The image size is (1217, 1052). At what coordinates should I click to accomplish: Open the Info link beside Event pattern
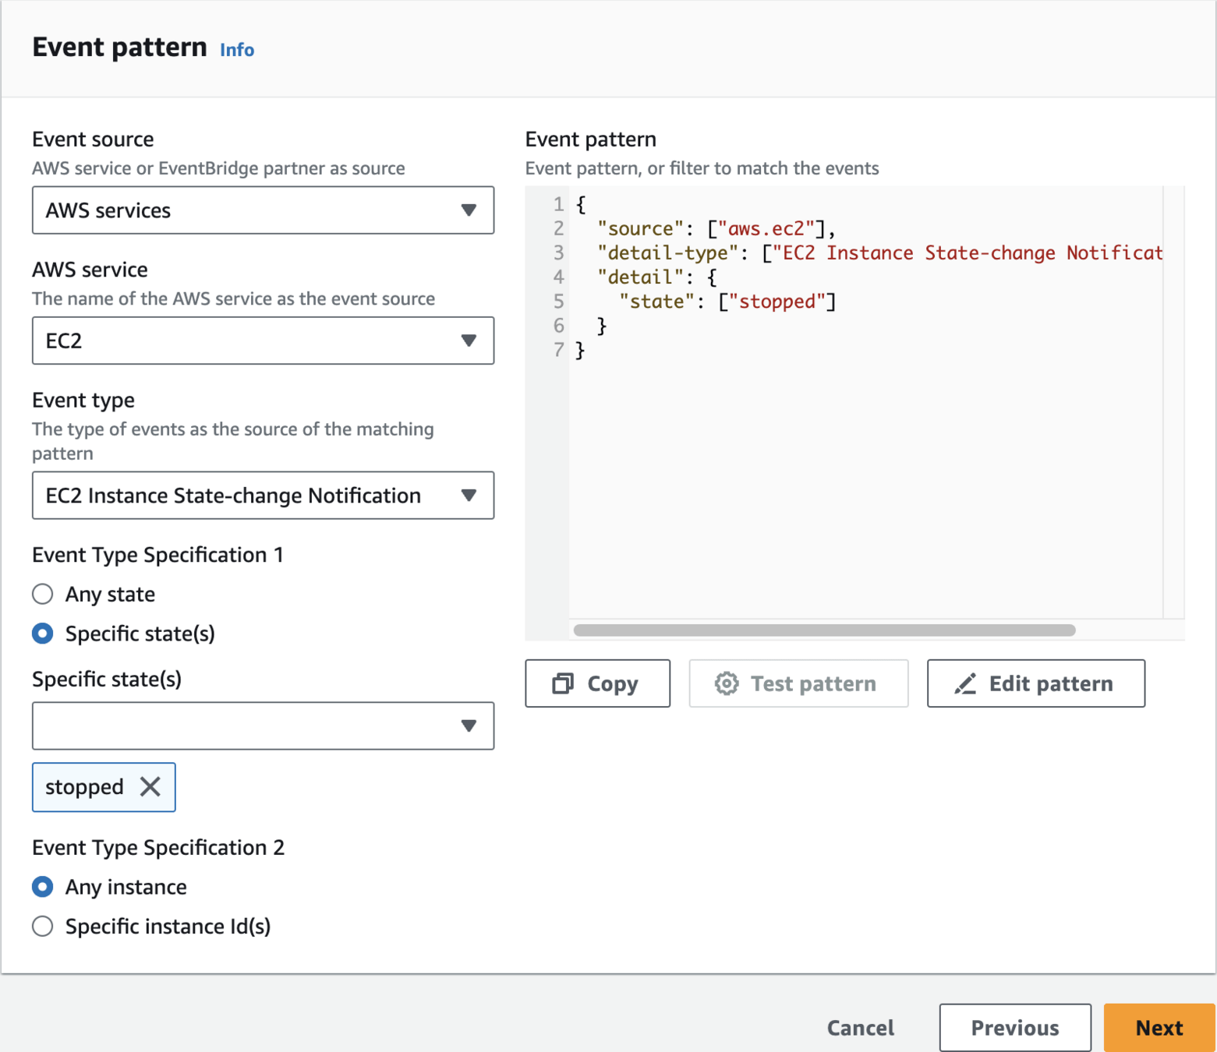click(236, 50)
